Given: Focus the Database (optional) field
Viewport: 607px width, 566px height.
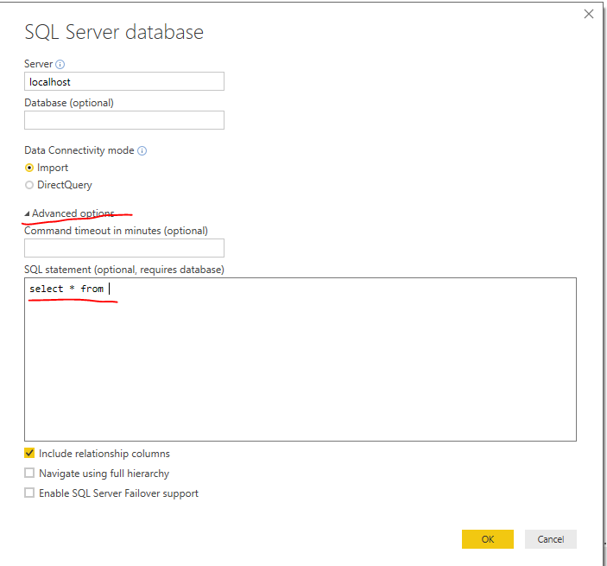Looking at the screenshot, I should click(x=124, y=120).
